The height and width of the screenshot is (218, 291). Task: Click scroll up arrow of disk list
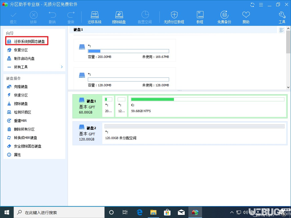click(x=288, y=29)
